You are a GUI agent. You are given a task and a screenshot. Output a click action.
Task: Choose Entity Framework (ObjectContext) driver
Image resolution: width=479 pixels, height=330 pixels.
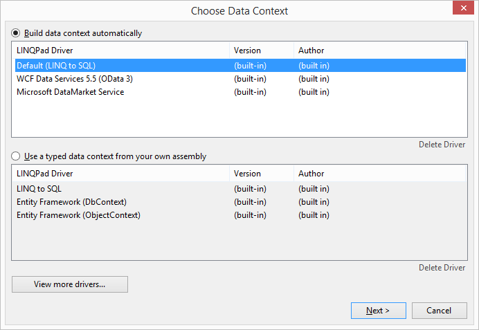(240, 215)
